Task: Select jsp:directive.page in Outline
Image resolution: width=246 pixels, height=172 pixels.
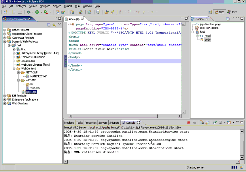Action: [x=211, y=24]
